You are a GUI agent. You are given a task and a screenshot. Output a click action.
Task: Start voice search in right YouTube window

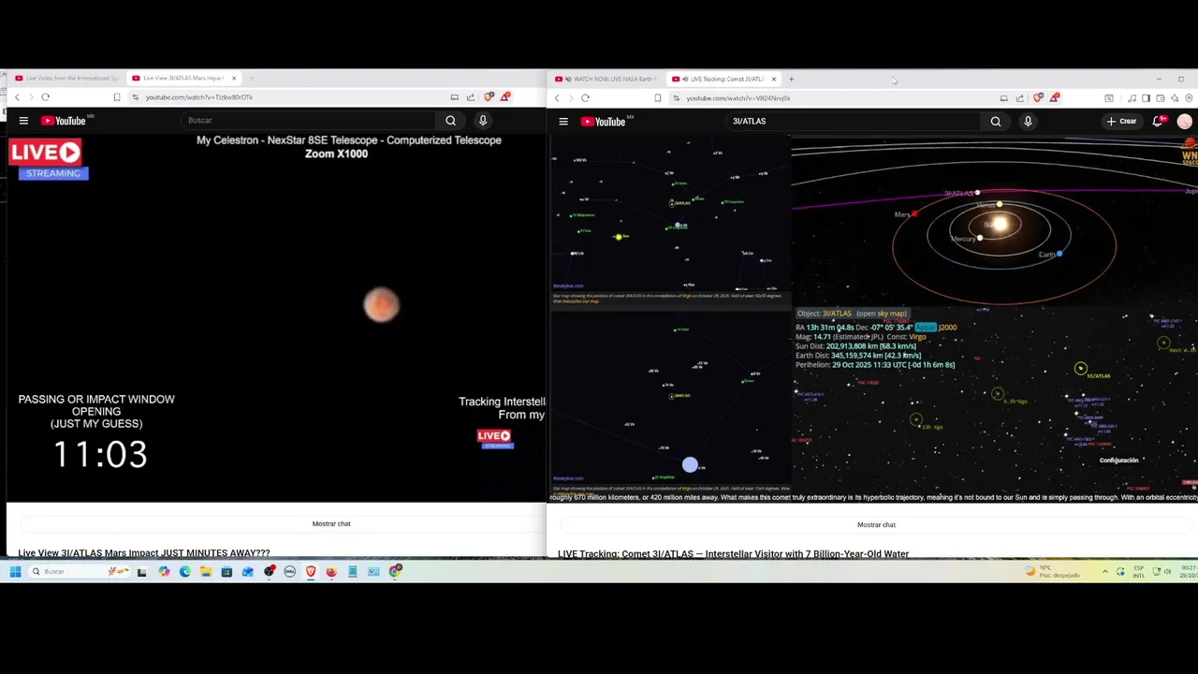pyautogui.click(x=1028, y=121)
